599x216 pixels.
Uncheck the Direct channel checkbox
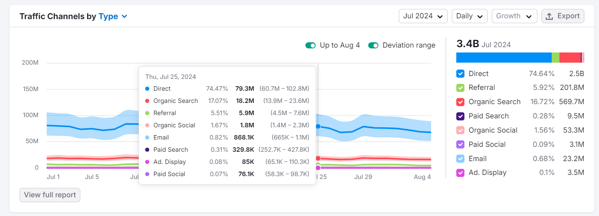(460, 74)
